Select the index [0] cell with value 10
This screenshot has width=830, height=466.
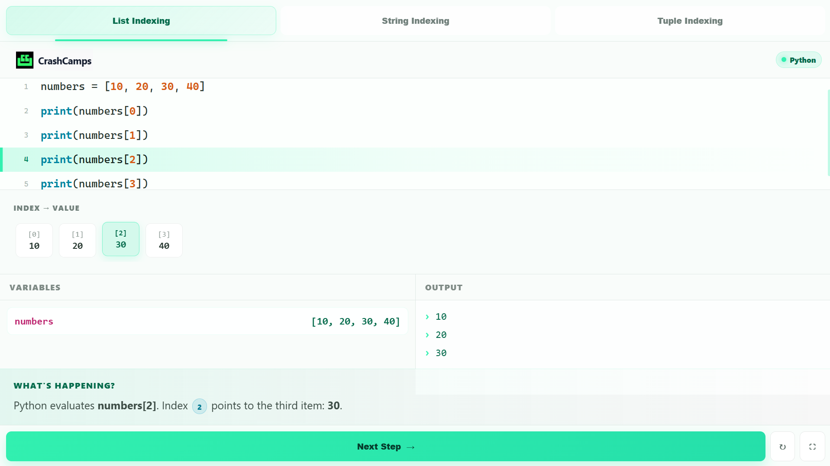[x=34, y=240]
